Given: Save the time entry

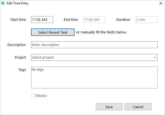Looking at the screenshot, I should [109, 107].
